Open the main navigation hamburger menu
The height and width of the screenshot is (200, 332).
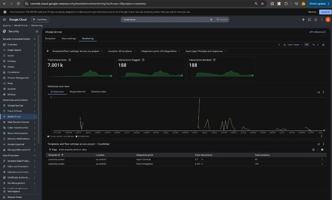pyautogui.click(x=4, y=19)
